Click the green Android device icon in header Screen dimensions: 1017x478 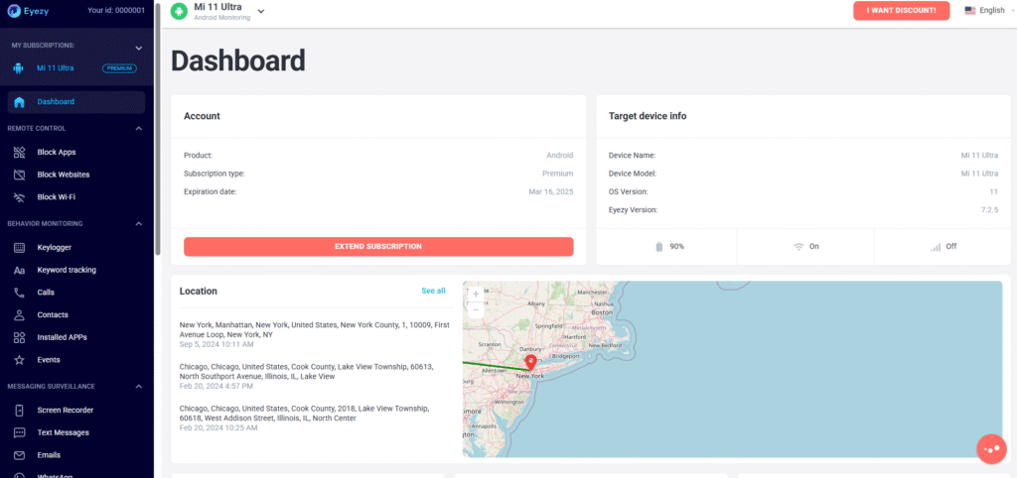tap(179, 11)
